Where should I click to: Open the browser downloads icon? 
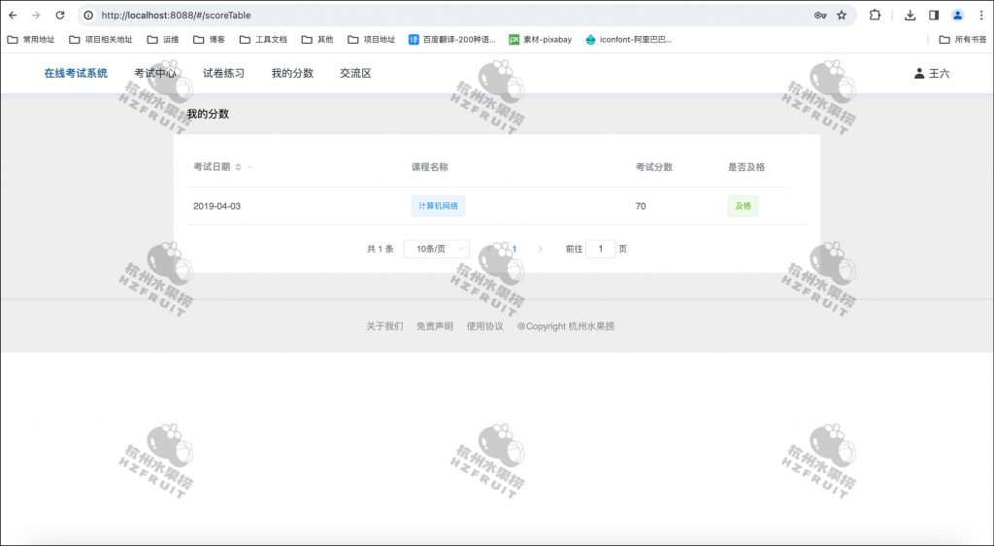[910, 16]
